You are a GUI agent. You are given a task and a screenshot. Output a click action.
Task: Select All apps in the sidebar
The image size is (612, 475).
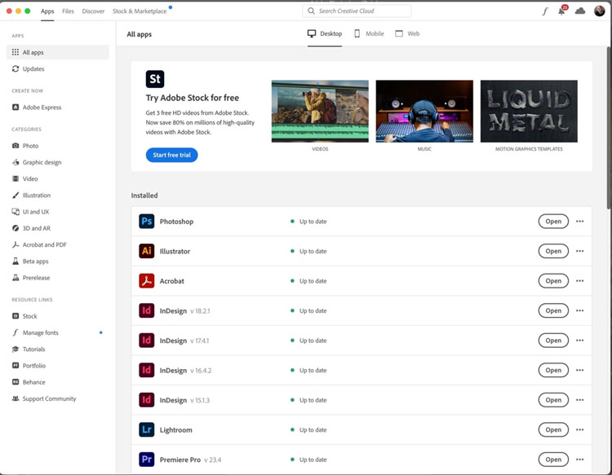tap(58, 52)
